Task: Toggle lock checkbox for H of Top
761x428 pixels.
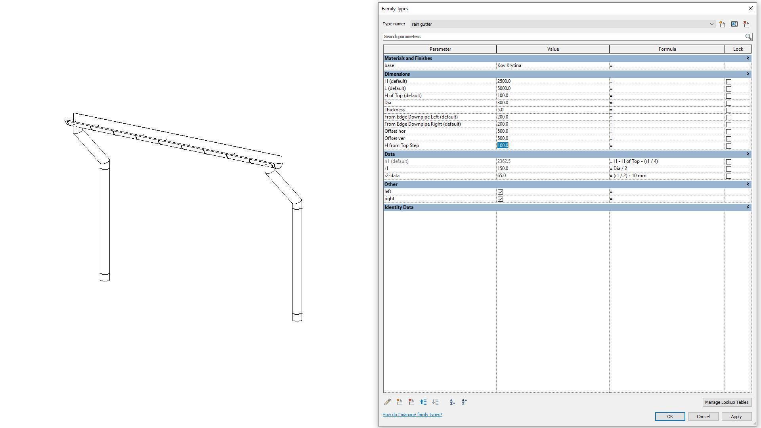Action: [728, 96]
